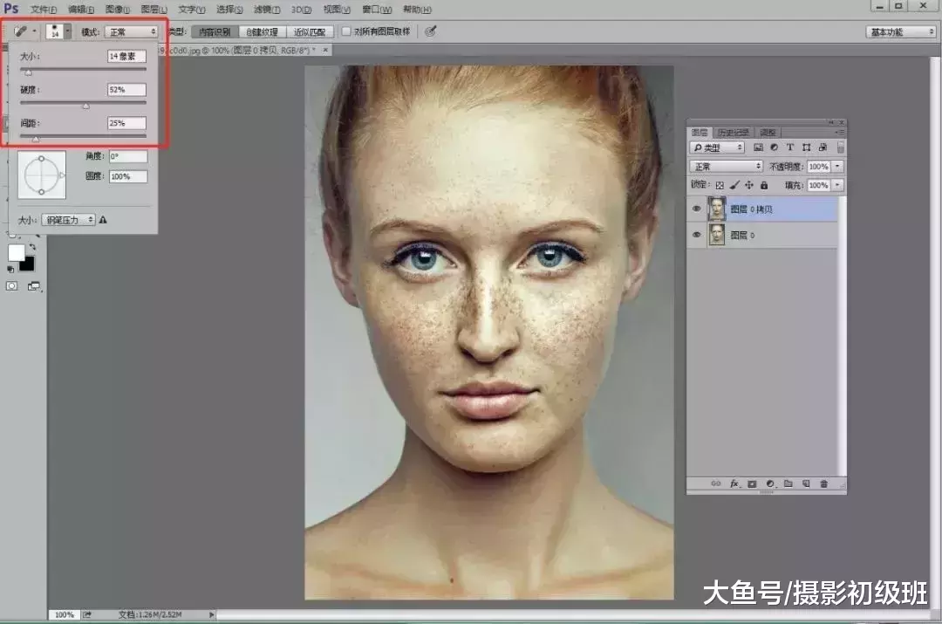The height and width of the screenshot is (624, 942).
Task: Hide the 图层 0 拷贝 layer
Action: [x=696, y=209]
